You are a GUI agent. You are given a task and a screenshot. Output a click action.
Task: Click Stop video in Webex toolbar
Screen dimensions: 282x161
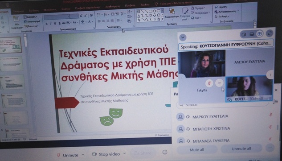click(x=106, y=154)
